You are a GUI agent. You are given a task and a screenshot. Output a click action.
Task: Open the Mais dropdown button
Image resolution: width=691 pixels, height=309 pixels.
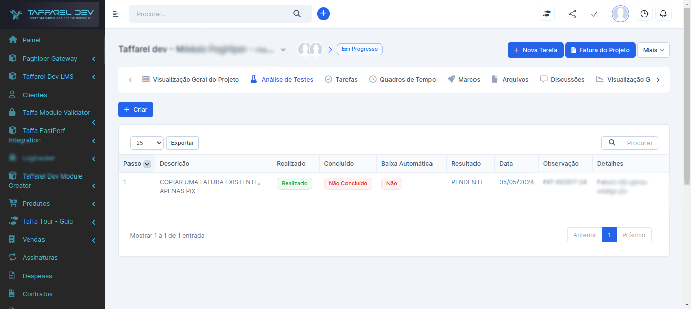pos(653,50)
